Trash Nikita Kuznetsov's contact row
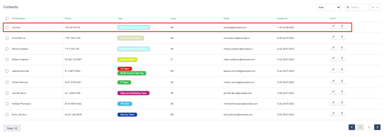Viewport: 384px width, 137px height. [x=342, y=48]
